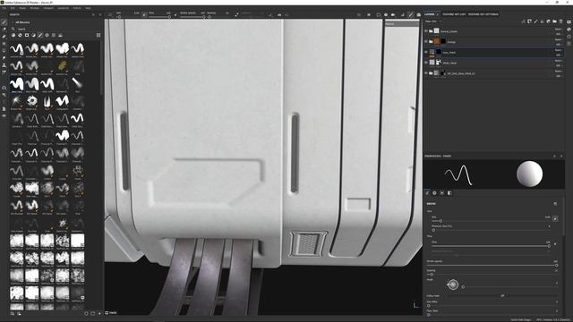Open blend mode dropdown of selected layer
The width and height of the screenshot is (573, 322).
coord(558,50)
